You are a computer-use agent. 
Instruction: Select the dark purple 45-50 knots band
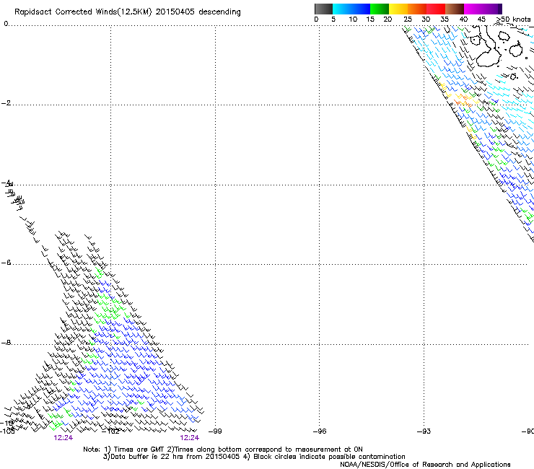492,9
